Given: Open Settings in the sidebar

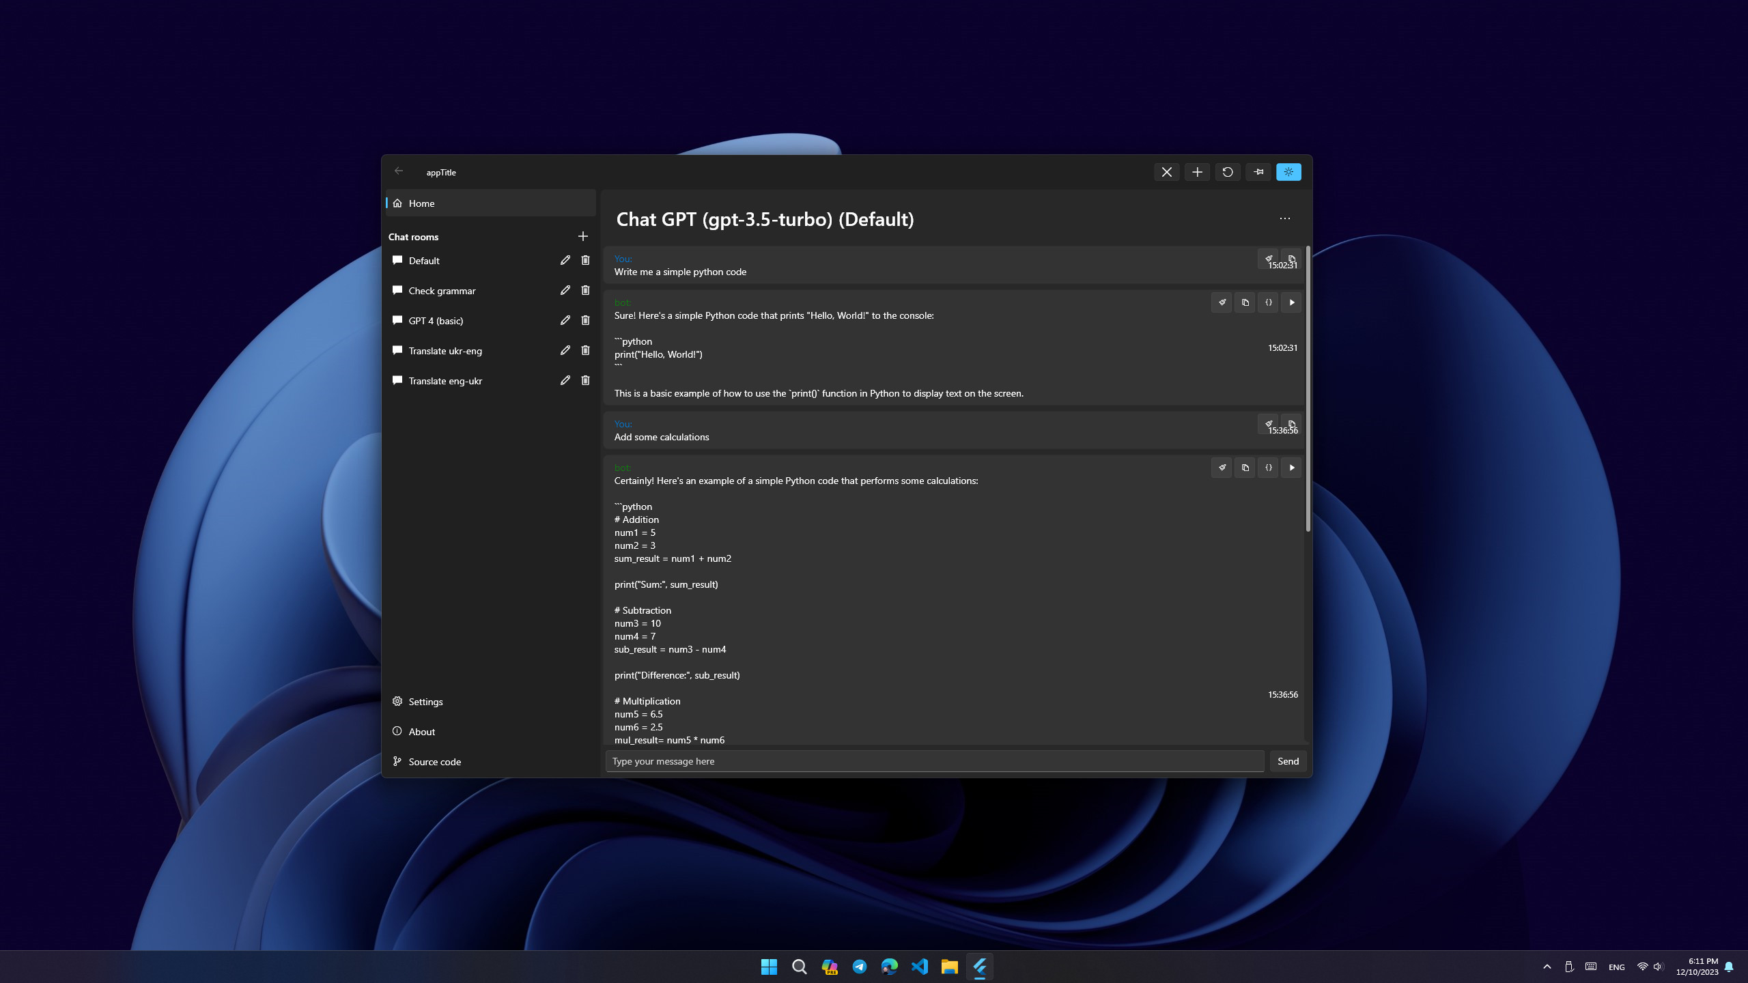Looking at the screenshot, I should tap(490, 702).
